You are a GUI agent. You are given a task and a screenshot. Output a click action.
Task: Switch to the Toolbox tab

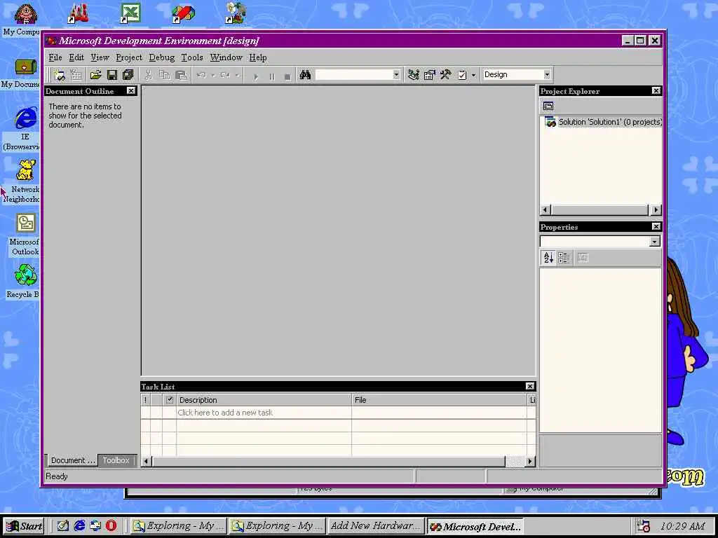(x=116, y=460)
